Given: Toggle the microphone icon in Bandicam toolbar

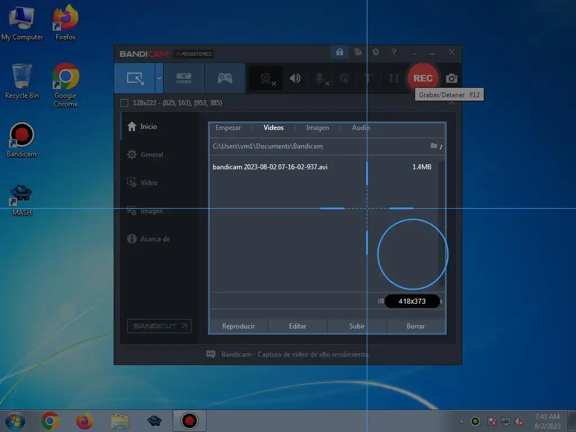Looking at the screenshot, I should pos(321,79).
